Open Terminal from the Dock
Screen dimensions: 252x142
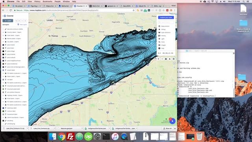pos(106,136)
